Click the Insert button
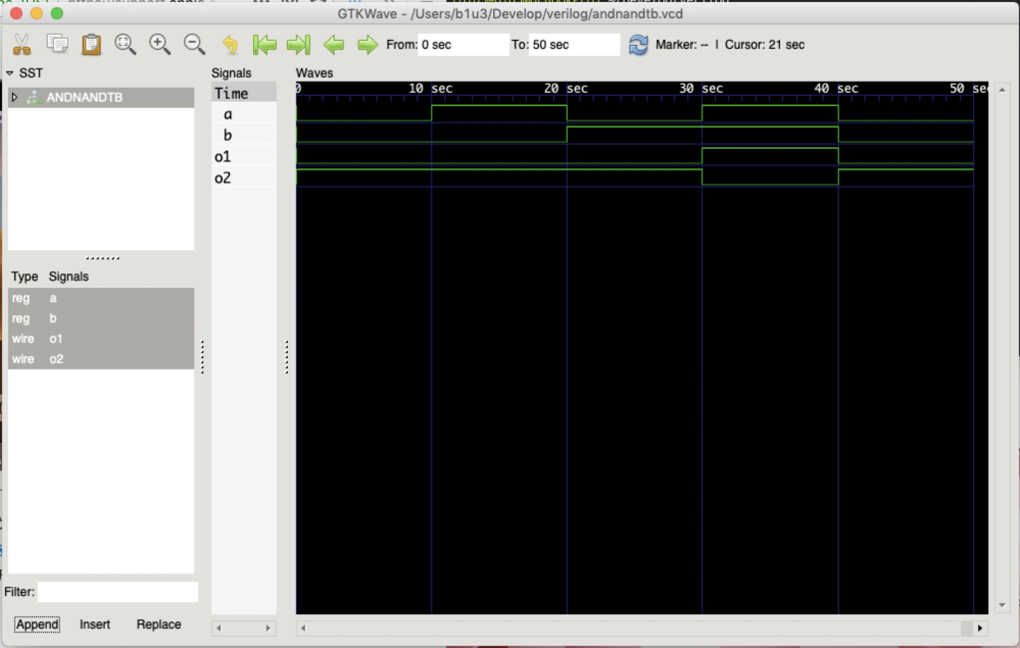1020x648 pixels. [95, 624]
